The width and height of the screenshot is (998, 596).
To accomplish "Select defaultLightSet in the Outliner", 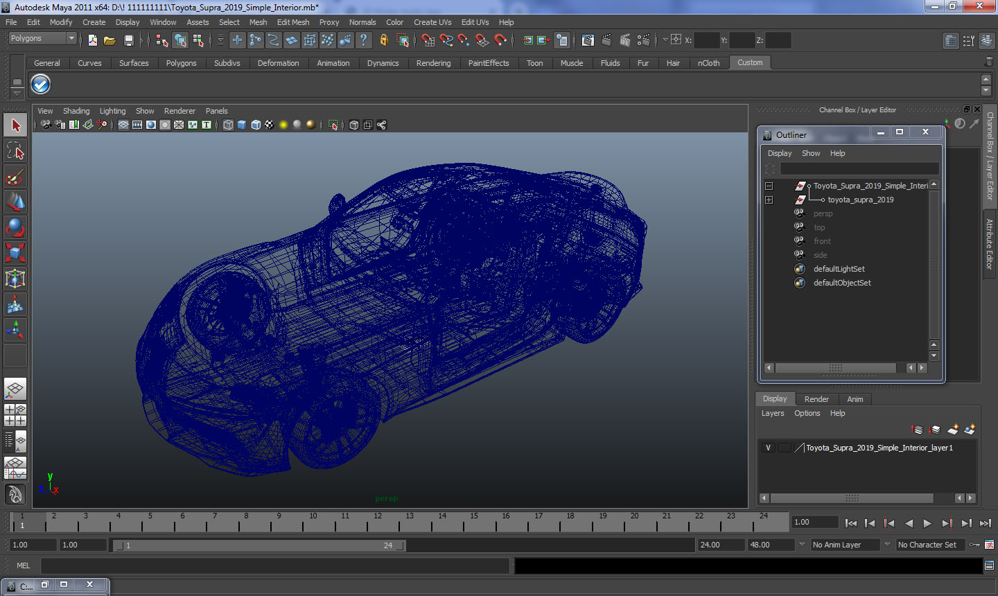I will [x=839, y=269].
